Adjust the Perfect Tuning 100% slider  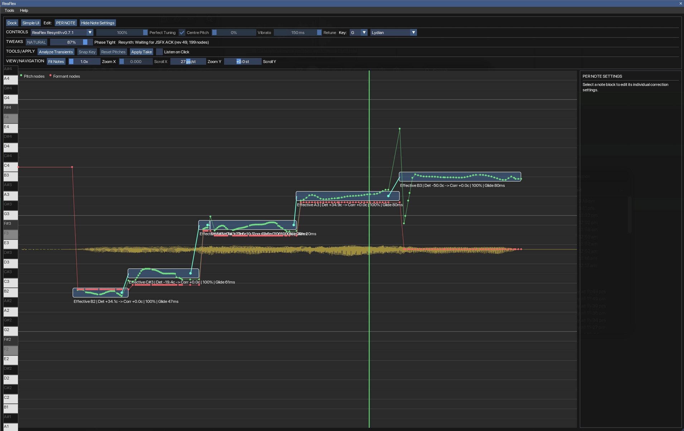(x=122, y=33)
